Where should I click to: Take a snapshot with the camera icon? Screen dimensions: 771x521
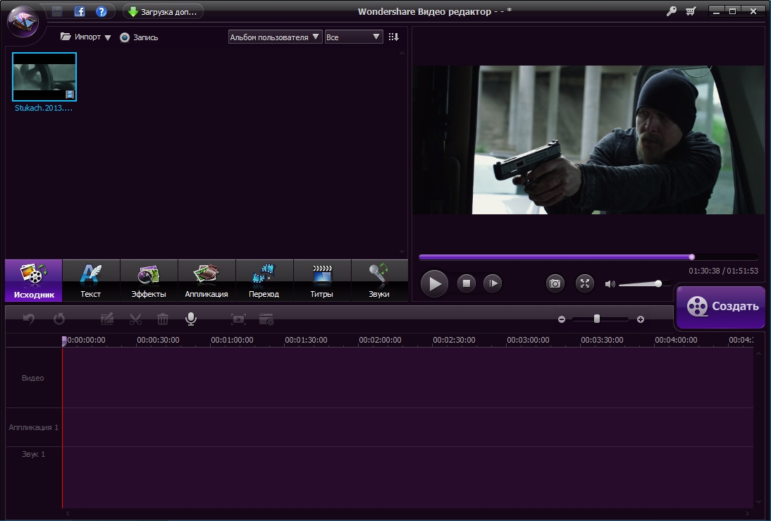(555, 283)
